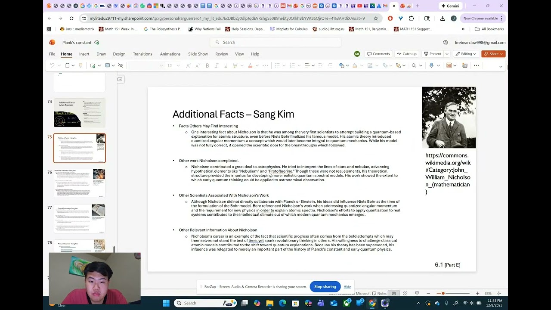Click the Dictate microphone icon
The width and height of the screenshot is (551, 310).
(x=431, y=65)
